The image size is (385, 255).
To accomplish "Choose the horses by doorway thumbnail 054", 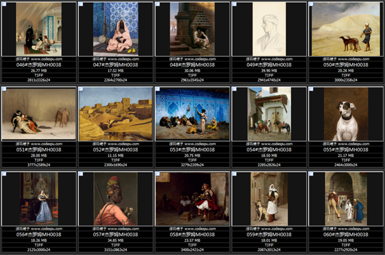I will pyautogui.click(x=269, y=114).
